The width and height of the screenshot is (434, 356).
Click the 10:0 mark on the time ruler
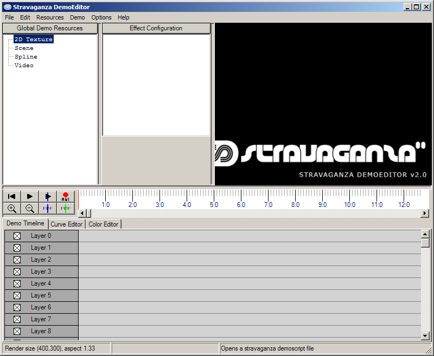pos(349,205)
